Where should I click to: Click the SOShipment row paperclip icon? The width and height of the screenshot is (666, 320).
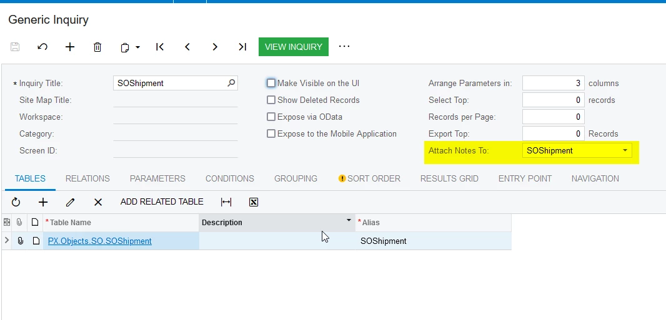coord(20,241)
